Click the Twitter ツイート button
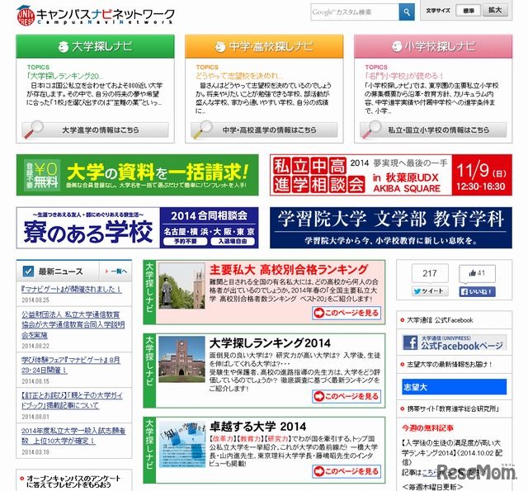 click(430, 291)
